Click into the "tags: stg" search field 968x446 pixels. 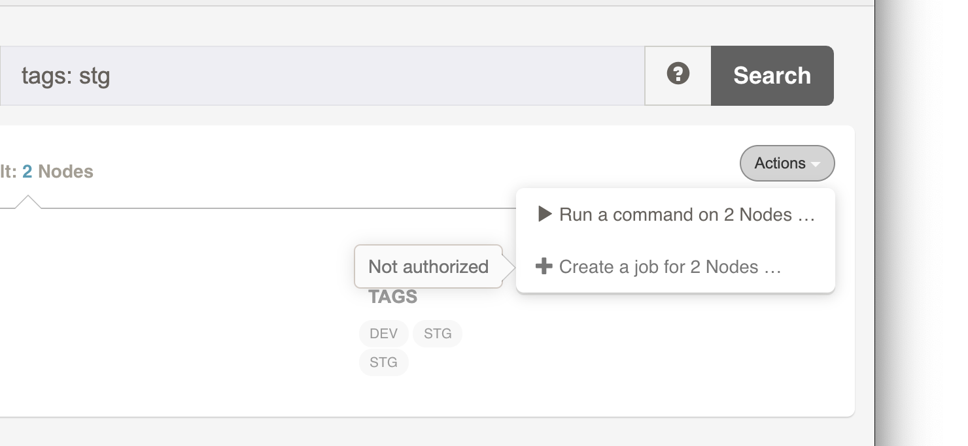(320, 76)
